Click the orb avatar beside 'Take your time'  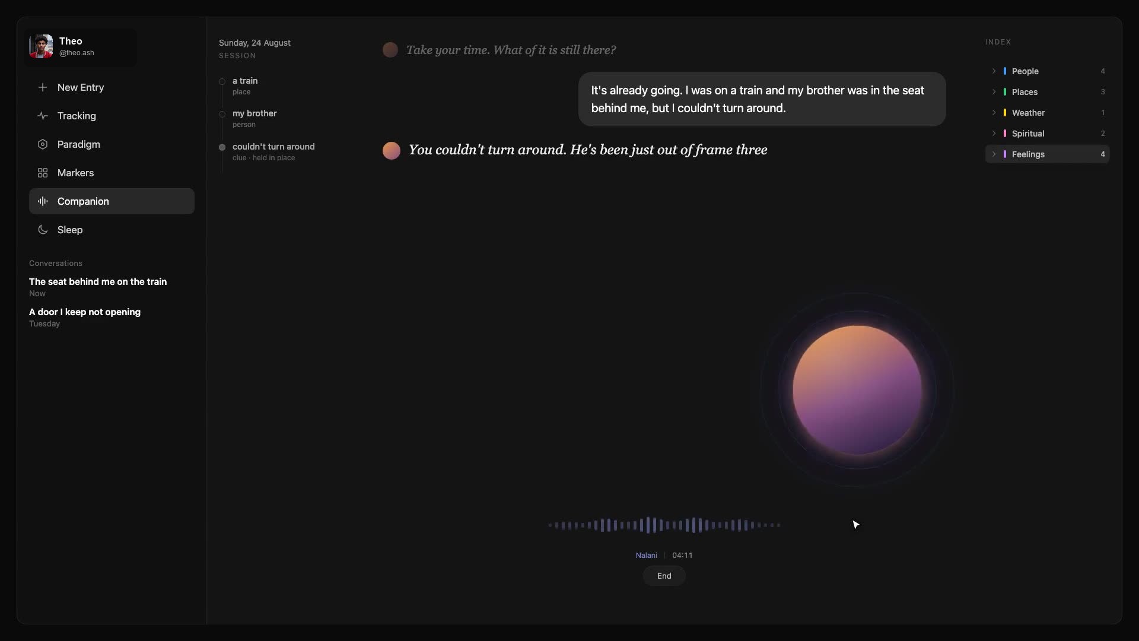tap(390, 50)
